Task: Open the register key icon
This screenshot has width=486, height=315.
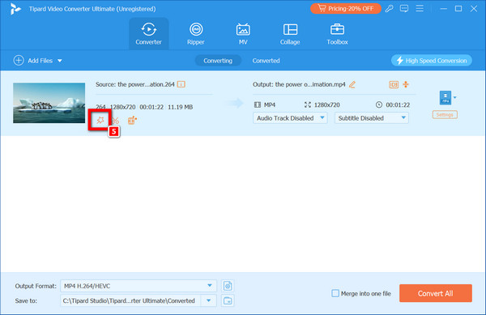Action: click(390, 9)
